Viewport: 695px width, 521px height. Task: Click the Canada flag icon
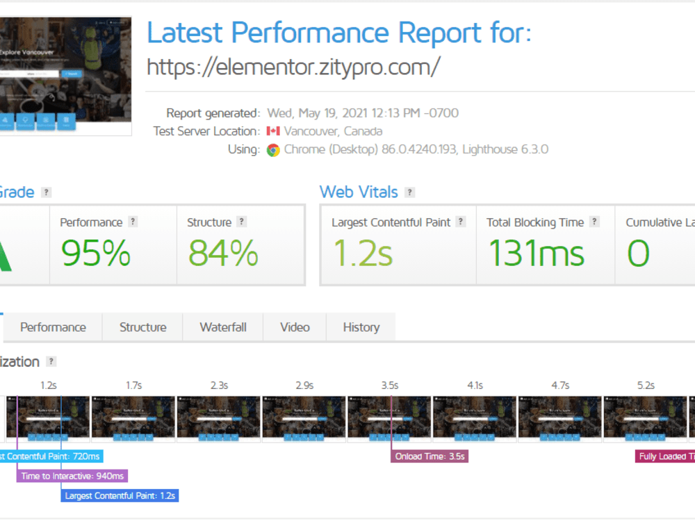pyautogui.click(x=273, y=131)
